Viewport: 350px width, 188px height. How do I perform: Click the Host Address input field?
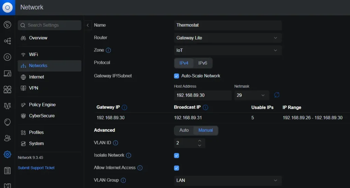pyautogui.click(x=202, y=95)
